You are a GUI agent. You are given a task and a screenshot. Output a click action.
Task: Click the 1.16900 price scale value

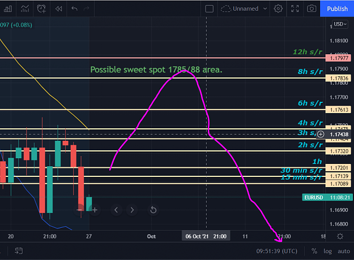pos(339,210)
